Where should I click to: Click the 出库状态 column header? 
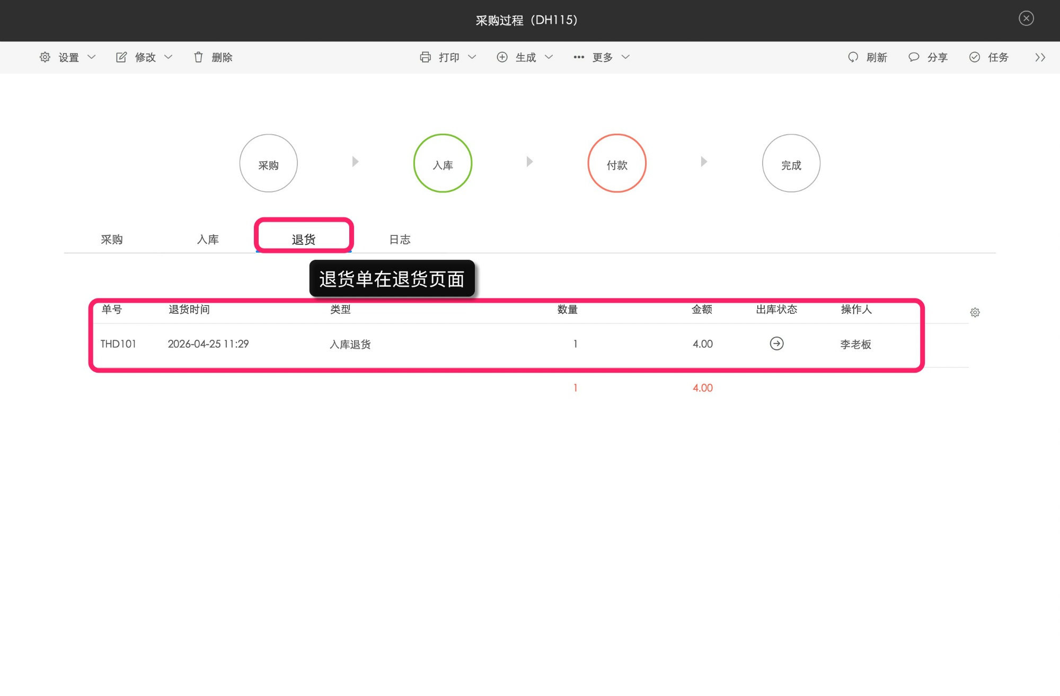point(776,310)
